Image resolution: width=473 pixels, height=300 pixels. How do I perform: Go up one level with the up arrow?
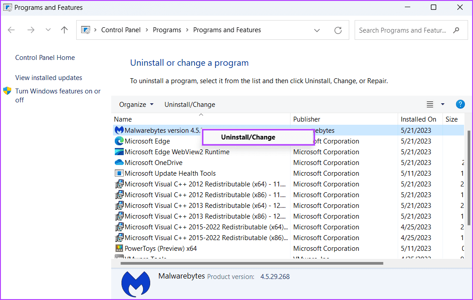point(64,30)
